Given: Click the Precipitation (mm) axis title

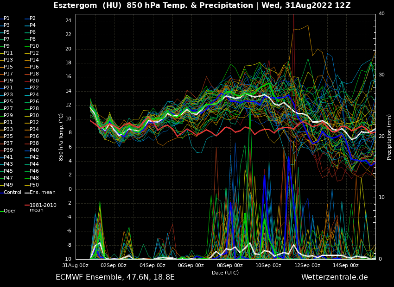Looking at the screenshot, I should (389, 137).
